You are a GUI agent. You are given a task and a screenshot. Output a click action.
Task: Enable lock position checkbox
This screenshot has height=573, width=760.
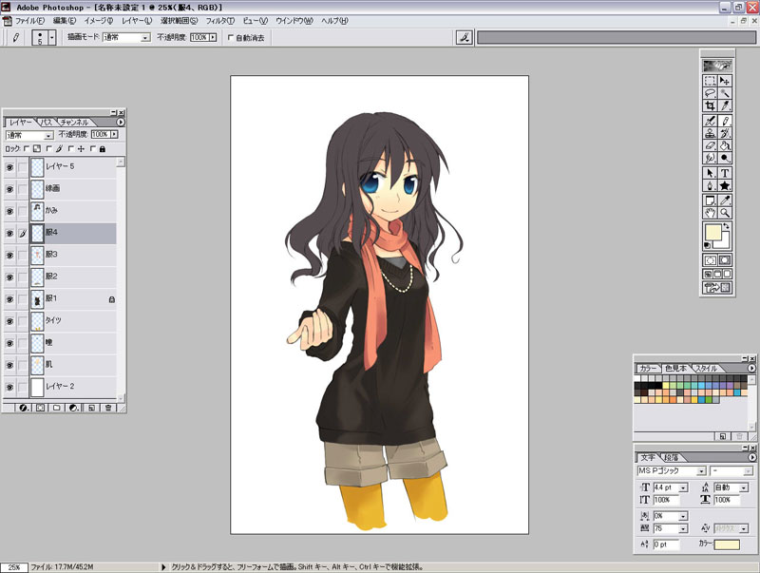click(71, 149)
